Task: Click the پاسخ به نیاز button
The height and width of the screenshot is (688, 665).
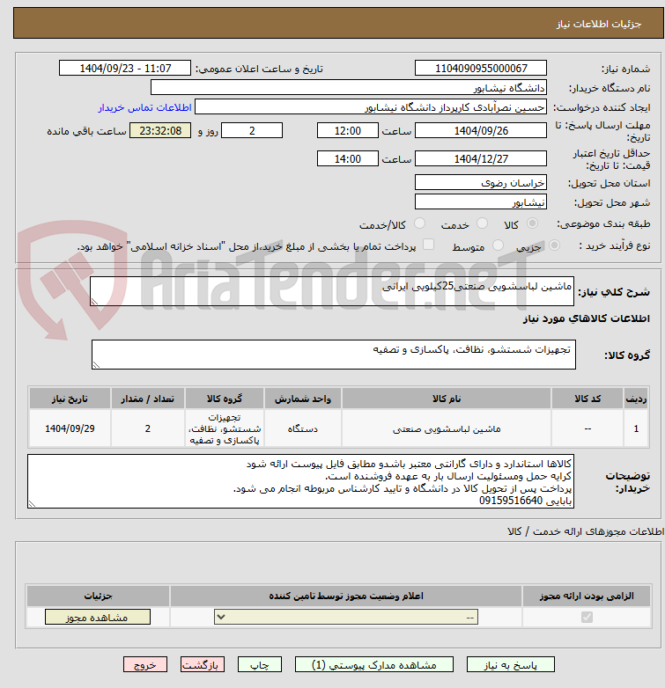Action: [510, 665]
